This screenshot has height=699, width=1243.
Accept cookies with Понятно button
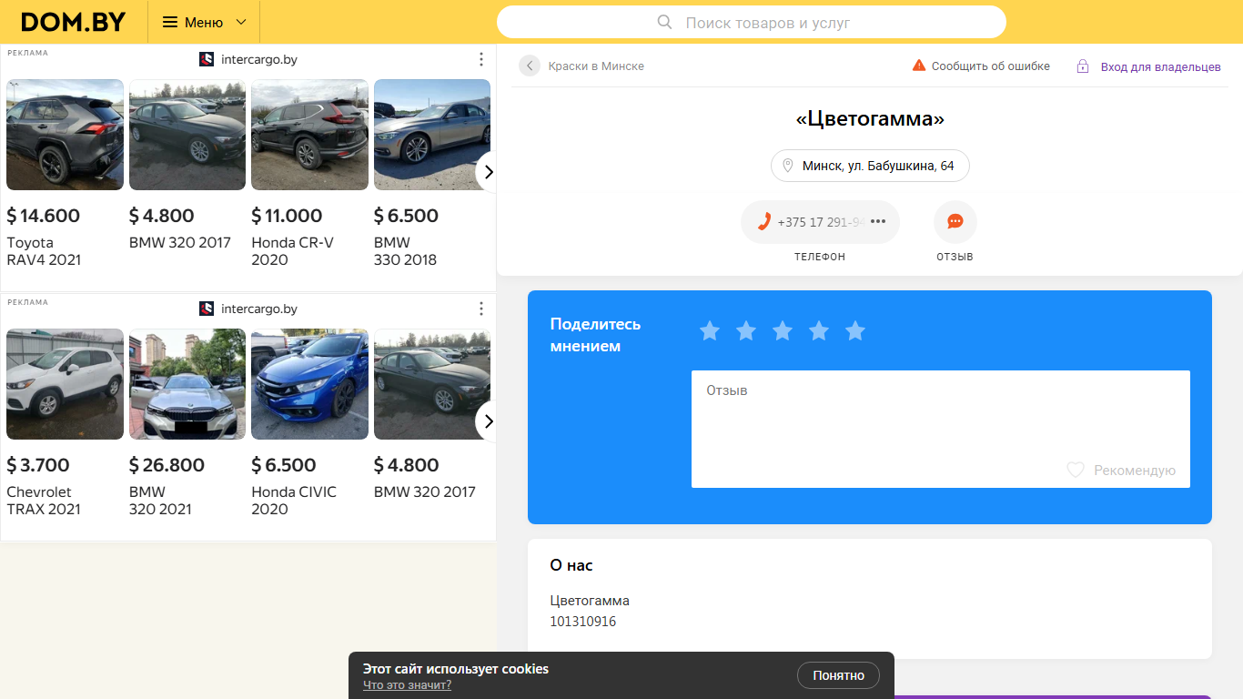pos(838,675)
